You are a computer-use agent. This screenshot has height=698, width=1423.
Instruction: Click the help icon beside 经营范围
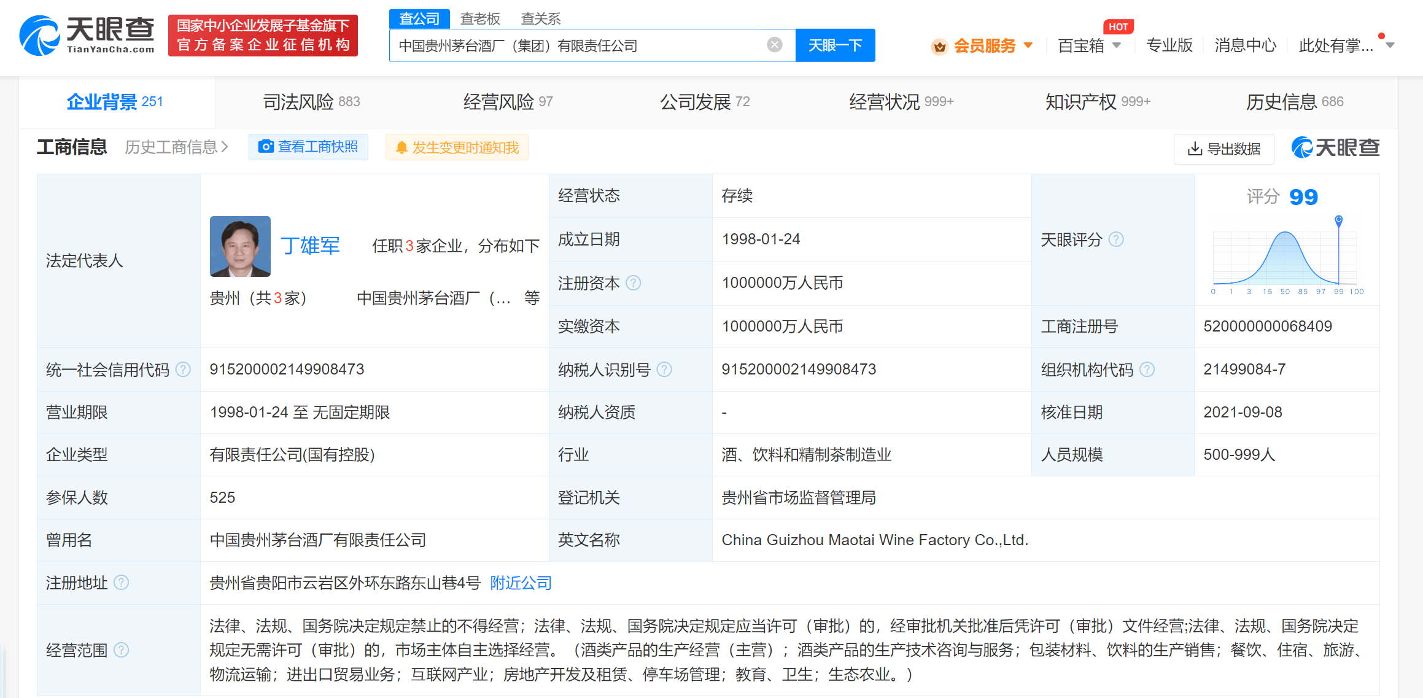pos(122,650)
